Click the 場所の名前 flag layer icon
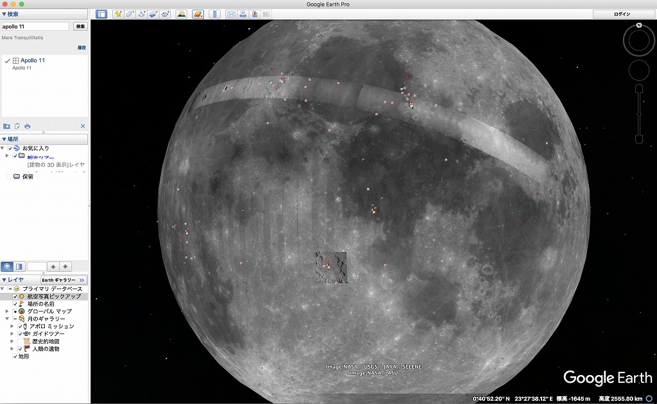 22,304
